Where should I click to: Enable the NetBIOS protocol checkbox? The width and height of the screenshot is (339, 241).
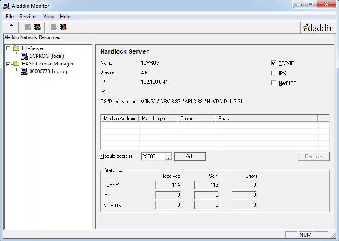pos(274,83)
